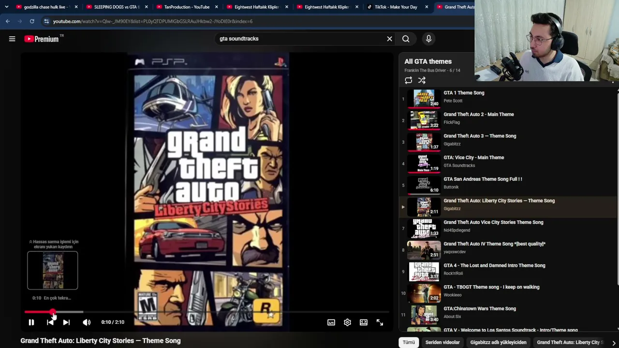
Task: Click the channel name 'FlickFlag'
Action: (x=452, y=122)
